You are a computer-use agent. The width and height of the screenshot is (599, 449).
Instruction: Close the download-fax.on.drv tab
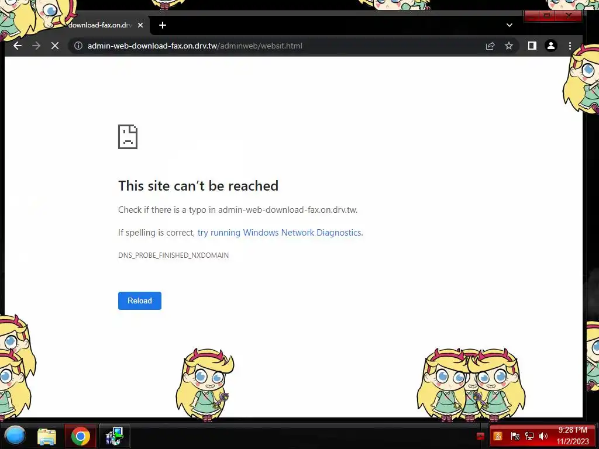click(140, 25)
